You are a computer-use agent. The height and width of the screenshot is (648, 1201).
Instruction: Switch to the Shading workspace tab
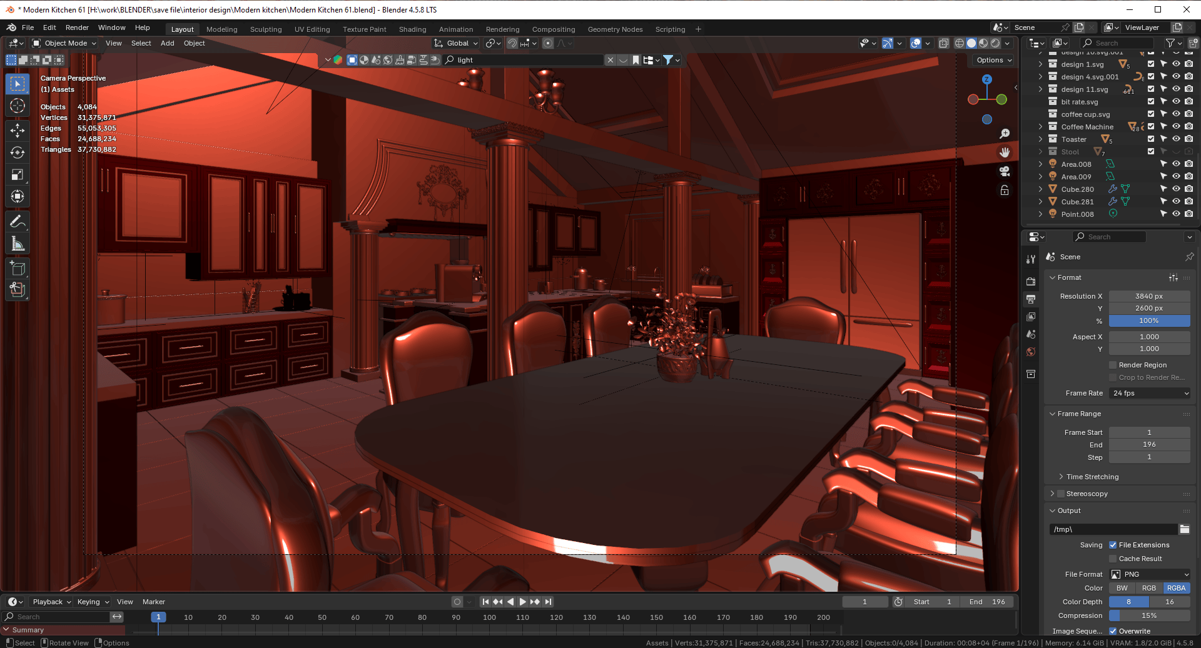point(412,29)
